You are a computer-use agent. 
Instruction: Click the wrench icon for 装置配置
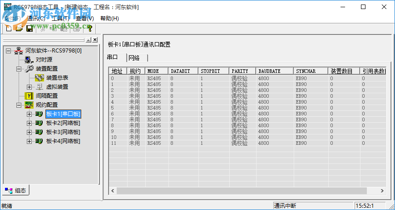[29, 69]
